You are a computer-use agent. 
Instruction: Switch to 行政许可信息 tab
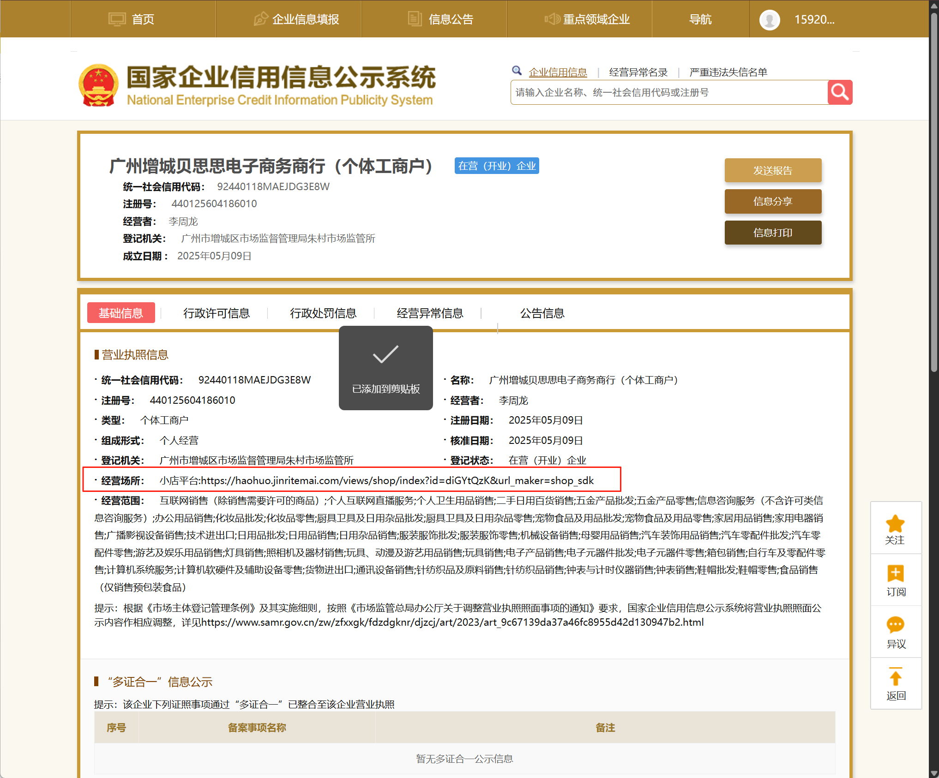(216, 313)
